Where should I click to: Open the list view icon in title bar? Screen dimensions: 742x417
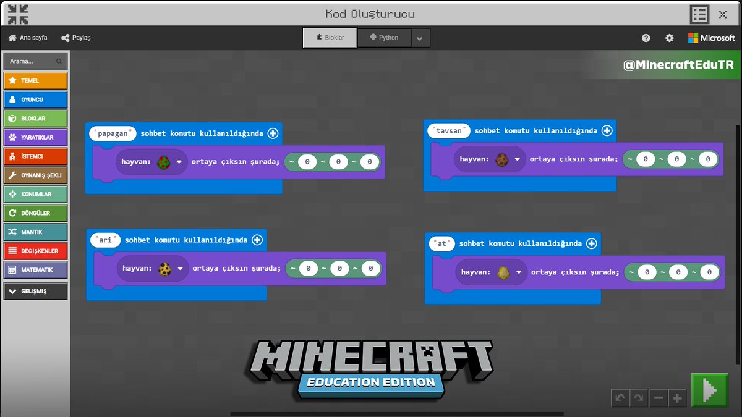(x=699, y=14)
